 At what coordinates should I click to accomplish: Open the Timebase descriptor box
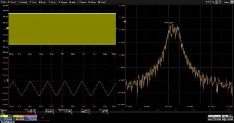pos(214,118)
